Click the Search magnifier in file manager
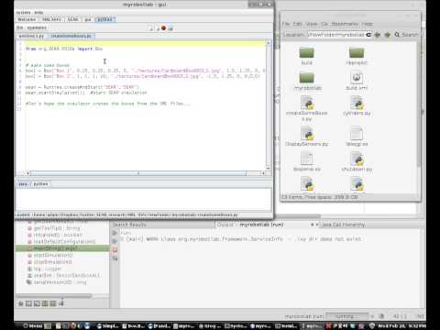440x330 pixels. click(397, 35)
